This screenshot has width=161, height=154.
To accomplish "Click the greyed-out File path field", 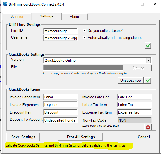I will point(83,67).
